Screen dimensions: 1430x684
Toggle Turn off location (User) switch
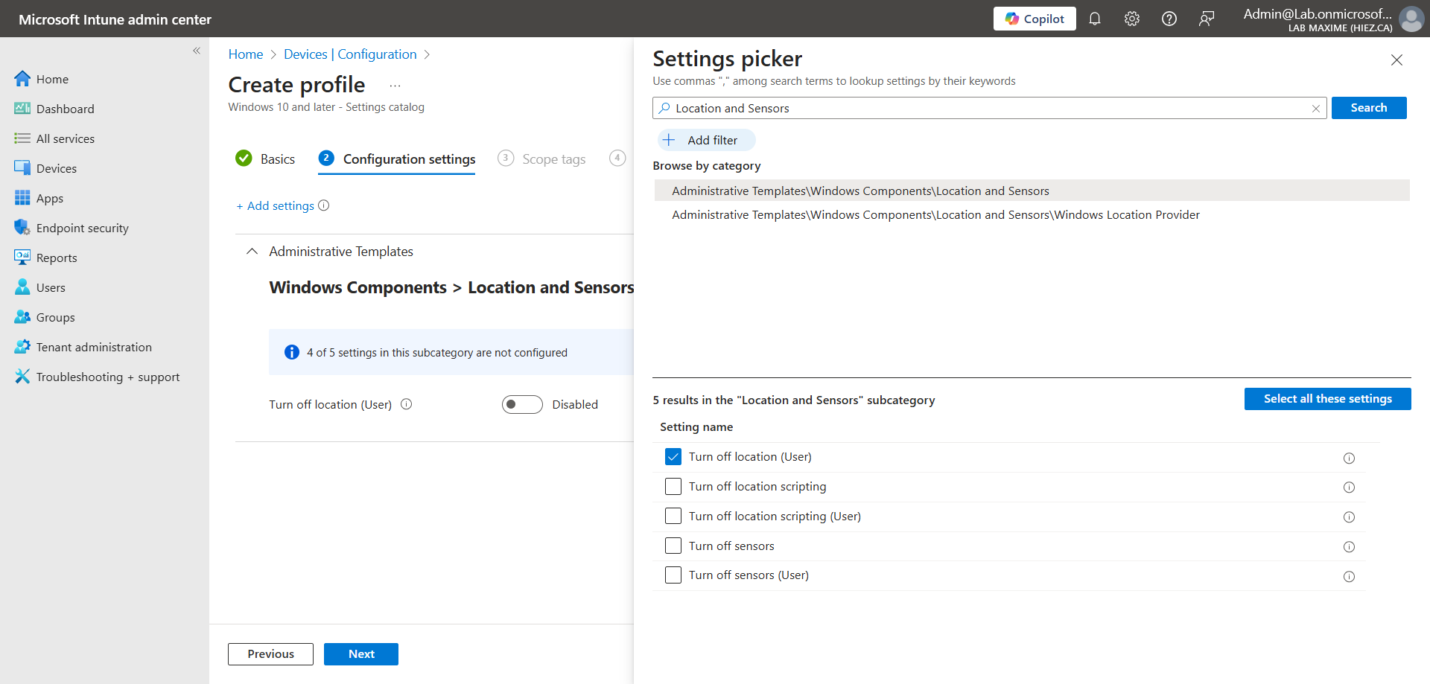click(x=521, y=404)
